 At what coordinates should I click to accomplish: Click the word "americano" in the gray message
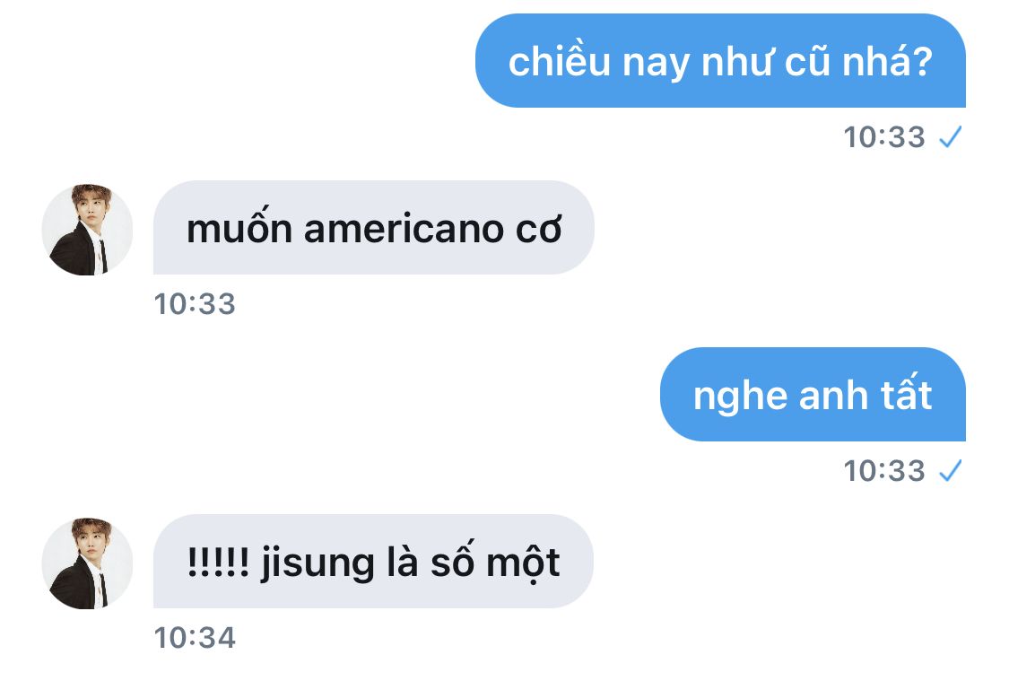(x=404, y=230)
